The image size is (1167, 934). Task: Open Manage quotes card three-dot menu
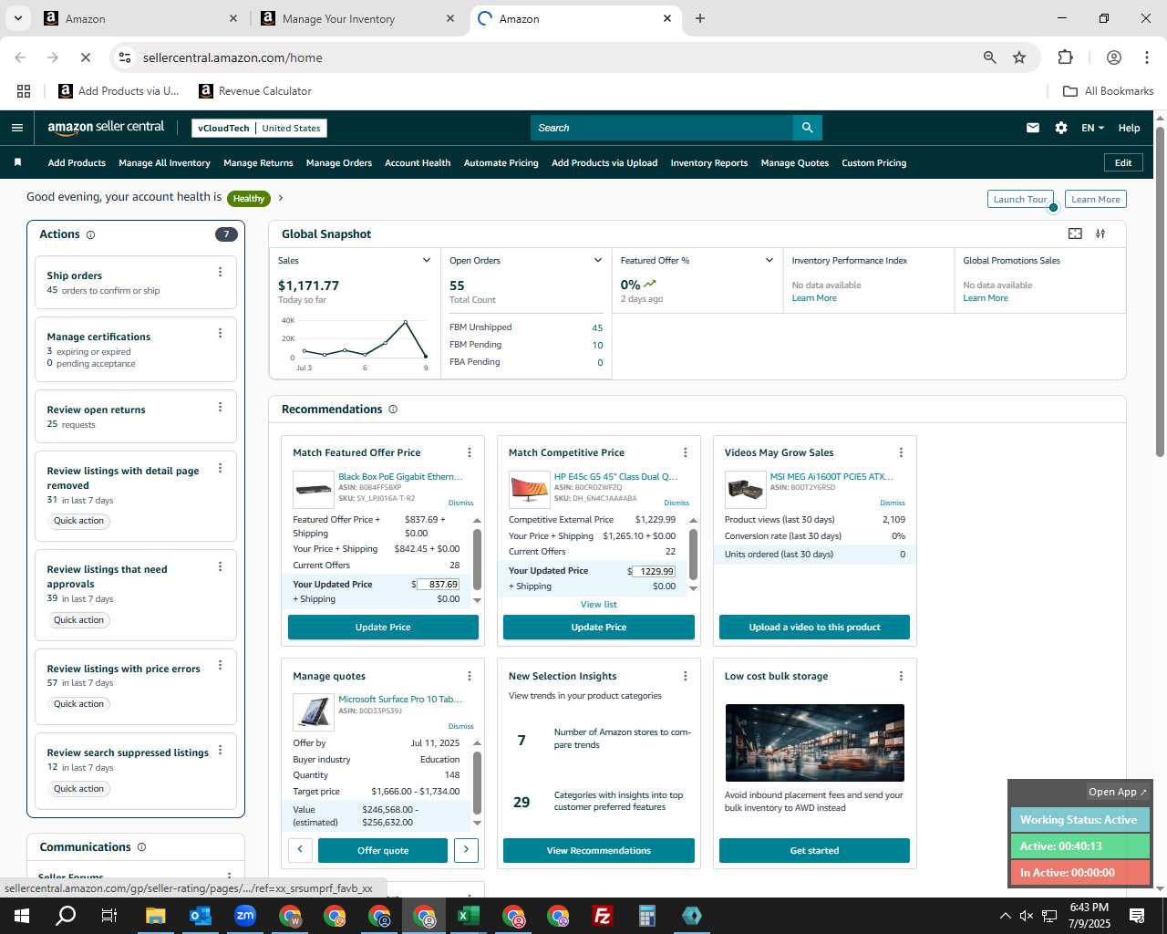point(470,676)
